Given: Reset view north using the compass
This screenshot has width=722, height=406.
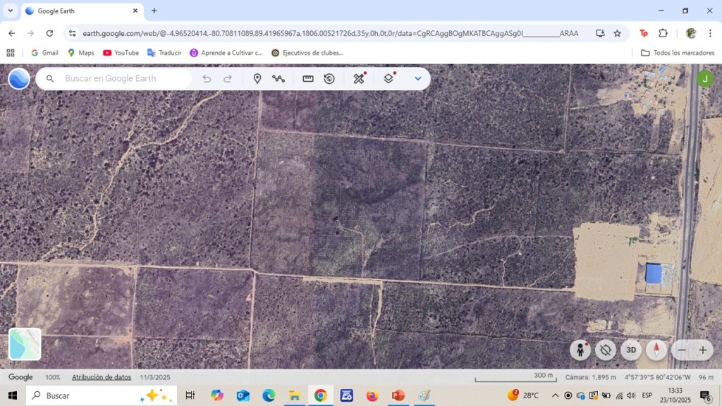Looking at the screenshot, I should click(x=656, y=350).
